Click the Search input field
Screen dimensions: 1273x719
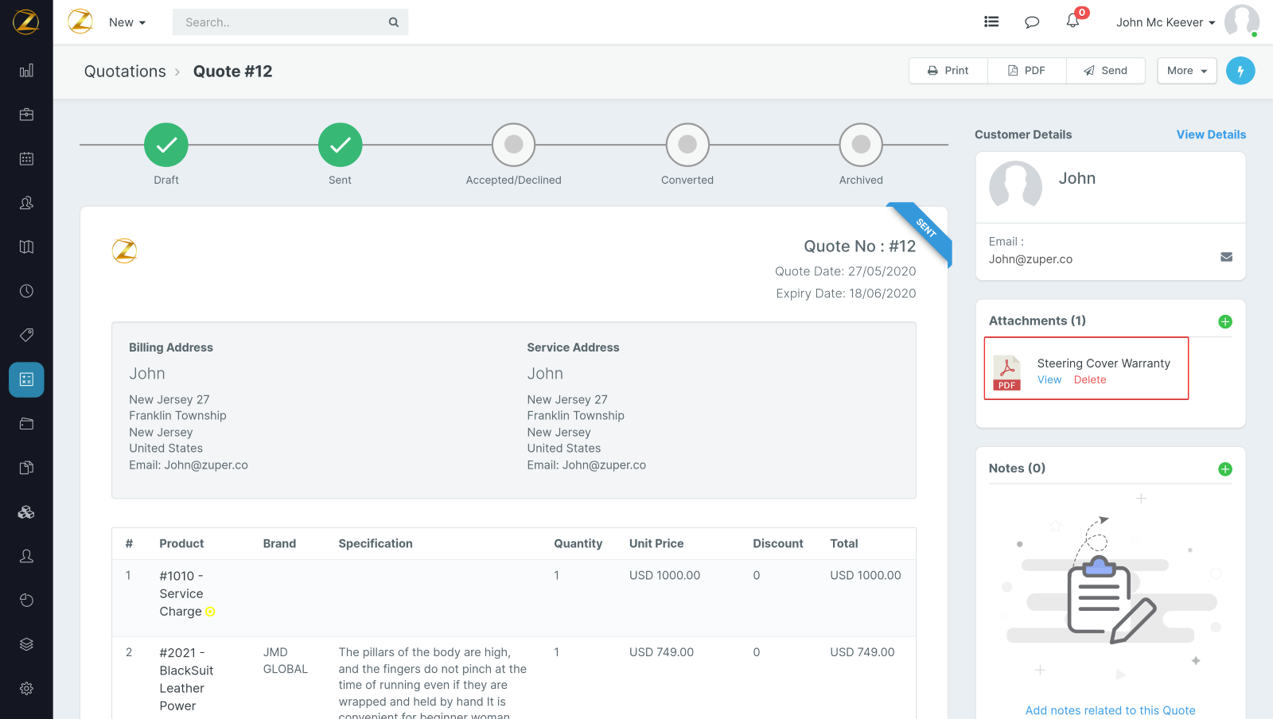click(x=282, y=22)
